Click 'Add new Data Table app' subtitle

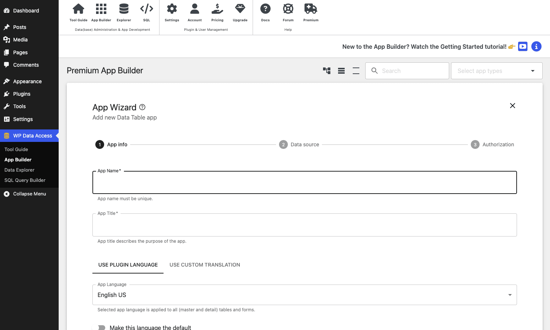125,117
